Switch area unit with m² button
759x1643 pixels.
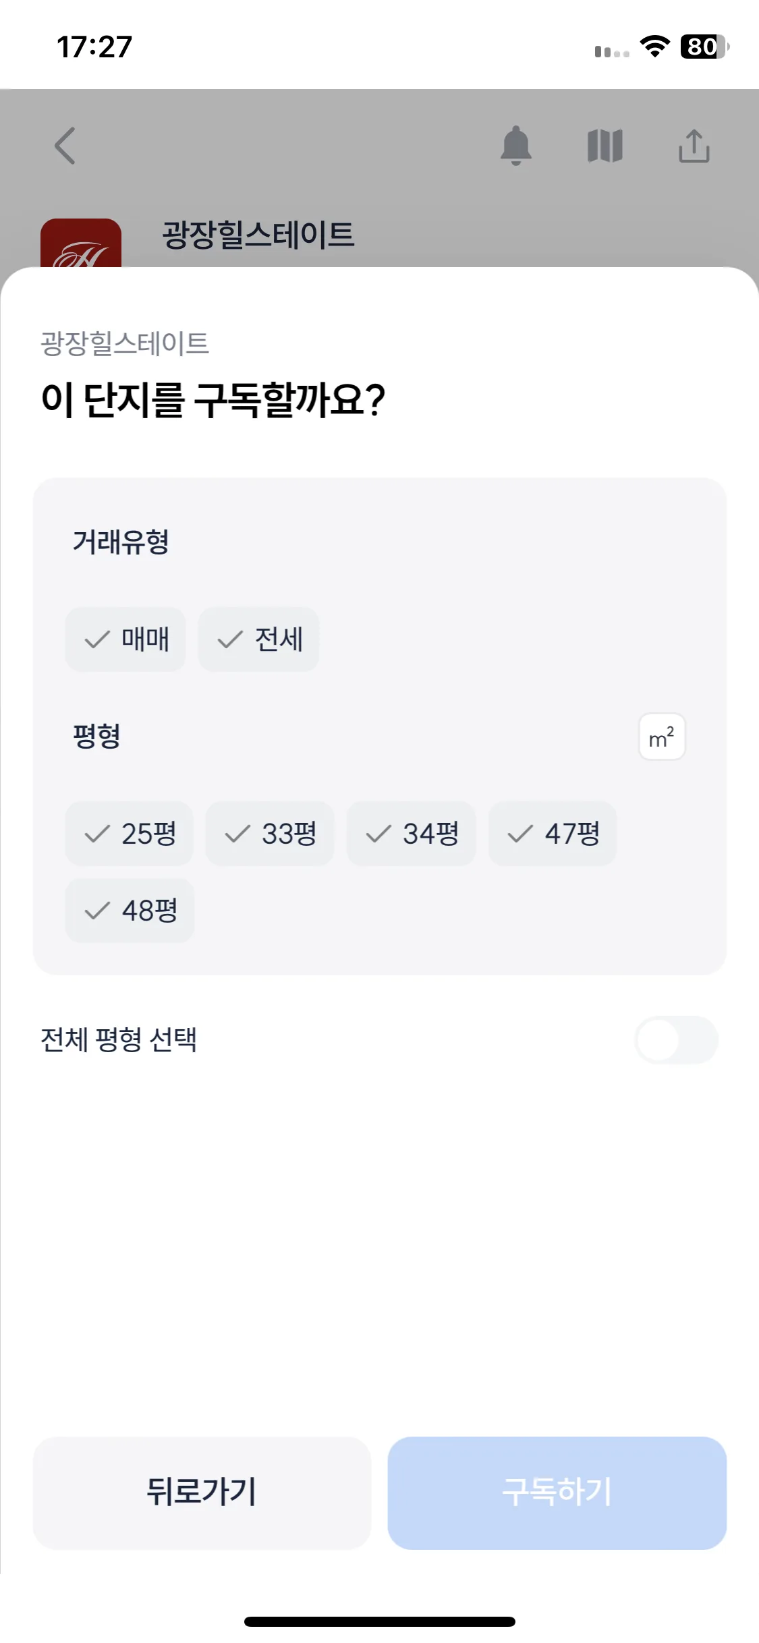(662, 737)
